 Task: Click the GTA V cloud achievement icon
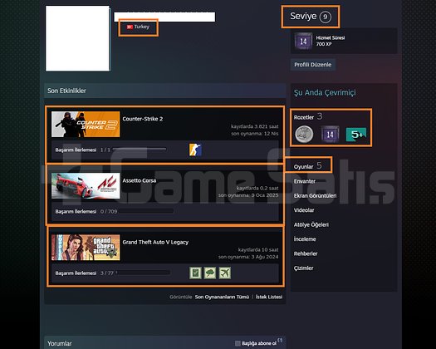(x=210, y=273)
